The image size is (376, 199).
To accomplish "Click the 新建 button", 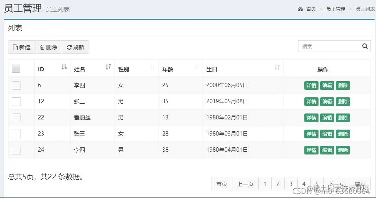I will tap(22, 47).
